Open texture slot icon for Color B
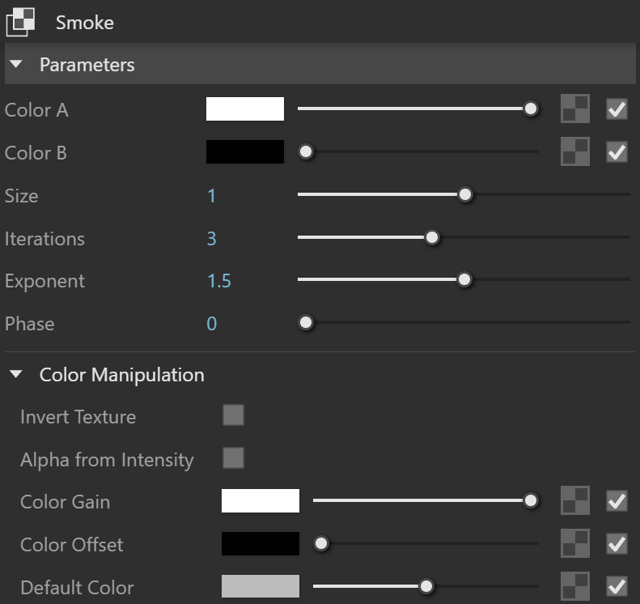The height and width of the screenshot is (604, 640). point(575,151)
